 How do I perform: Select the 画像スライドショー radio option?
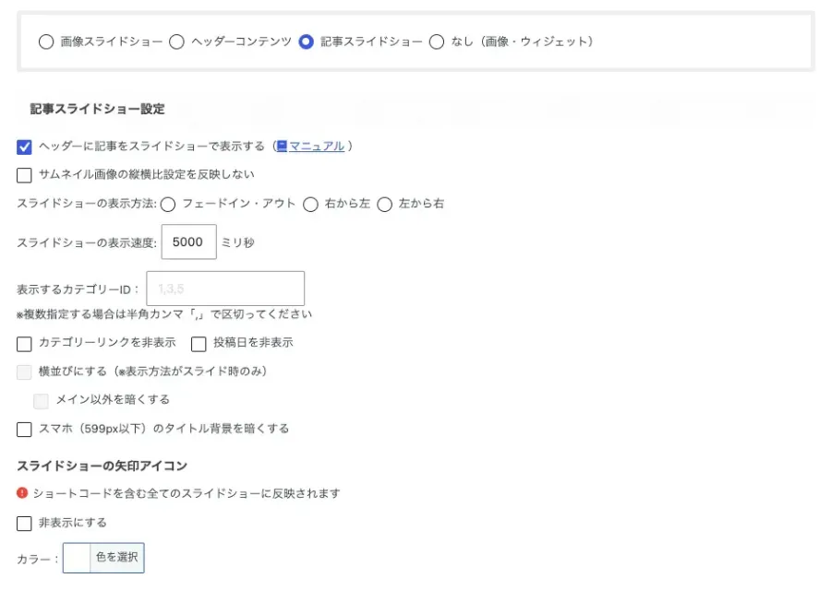pyautogui.click(x=46, y=41)
